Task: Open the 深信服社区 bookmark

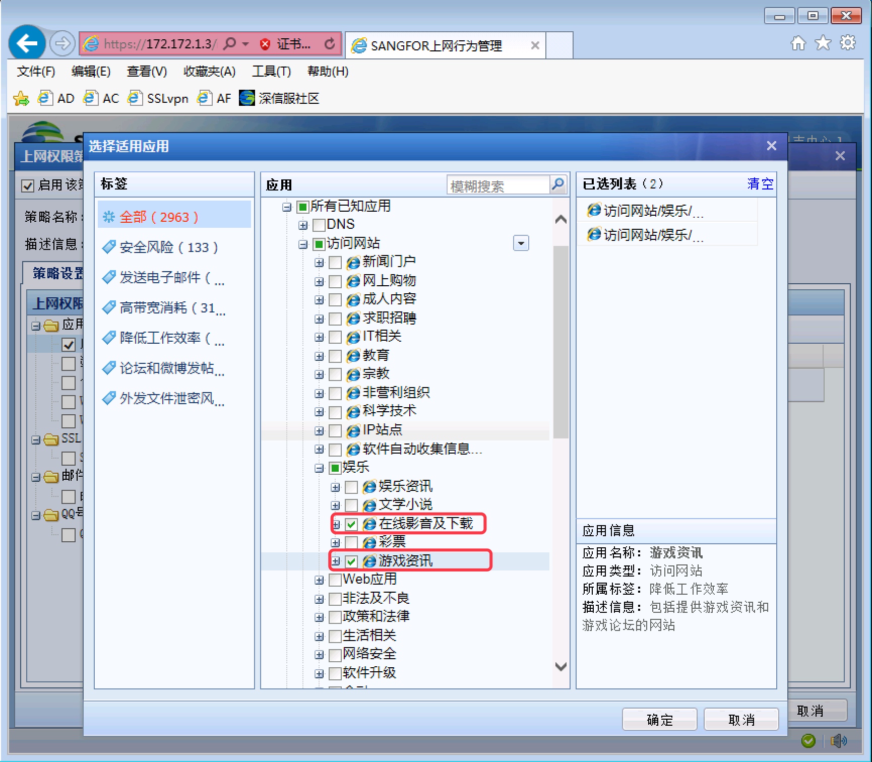Action: (280, 98)
